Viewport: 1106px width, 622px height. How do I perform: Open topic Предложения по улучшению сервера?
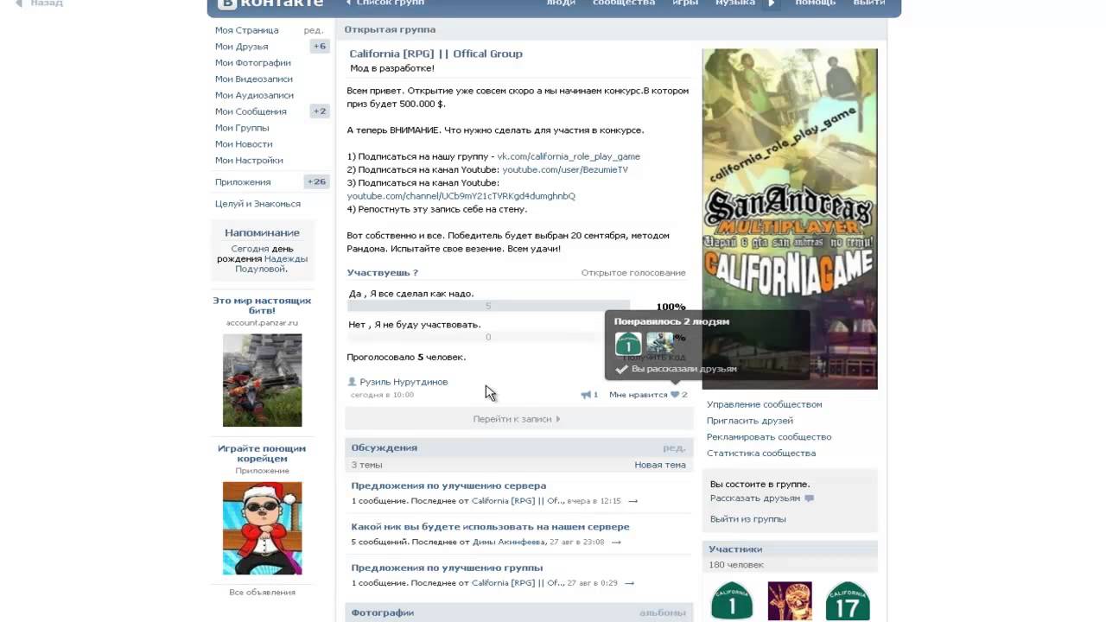click(x=448, y=486)
